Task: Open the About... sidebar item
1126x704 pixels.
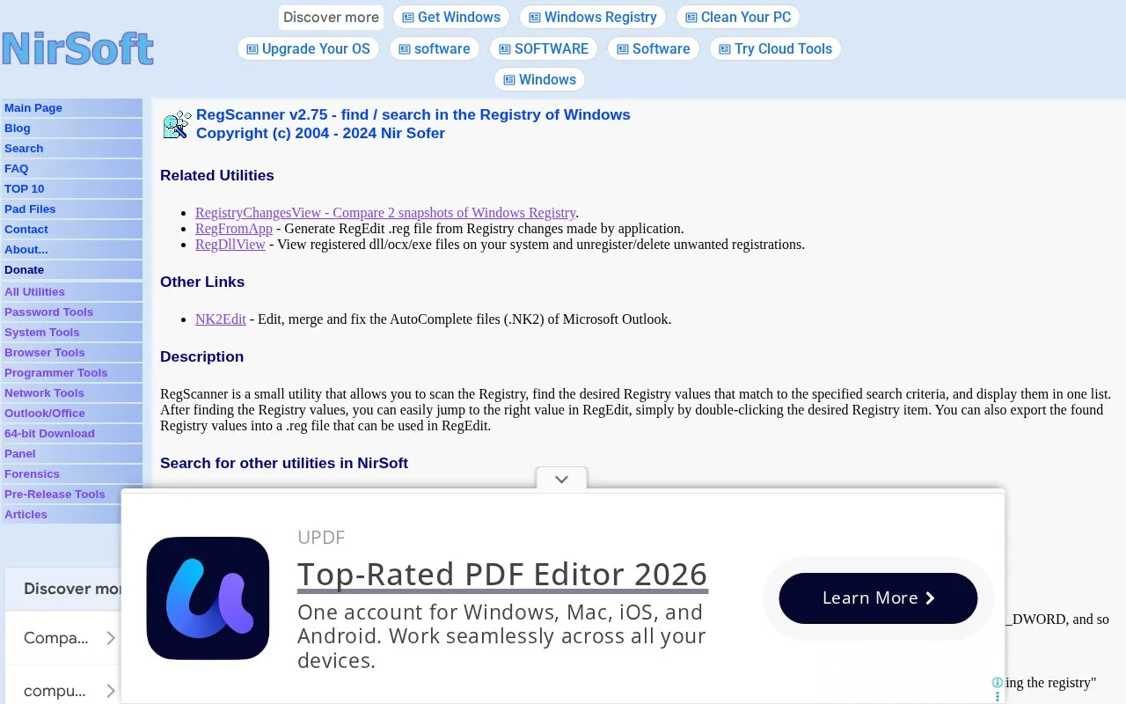Action: (x=72, y=250)
